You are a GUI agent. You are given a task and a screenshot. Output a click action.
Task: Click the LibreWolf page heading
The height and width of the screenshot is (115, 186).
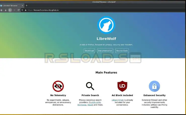106,39
